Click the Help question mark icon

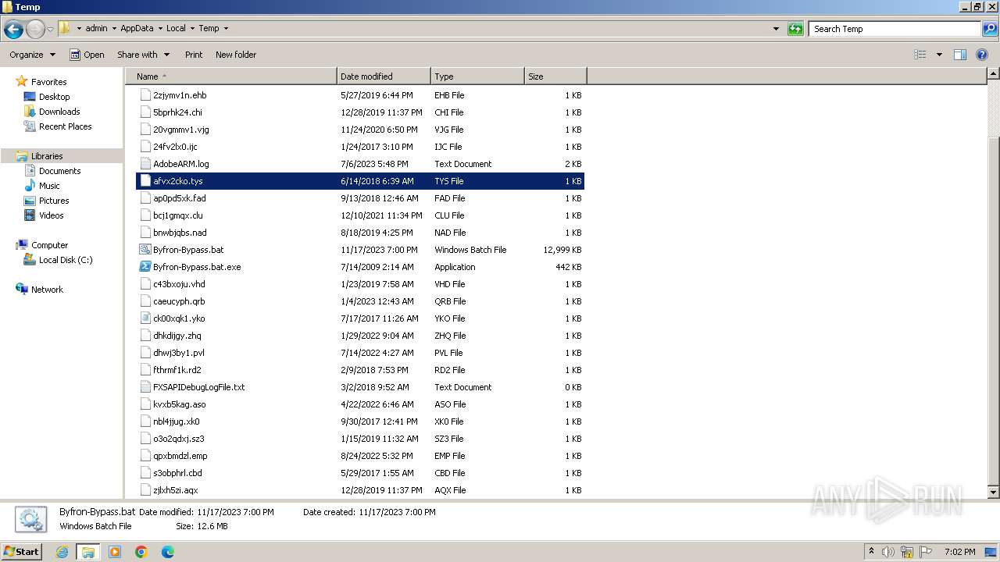[984, 55]
